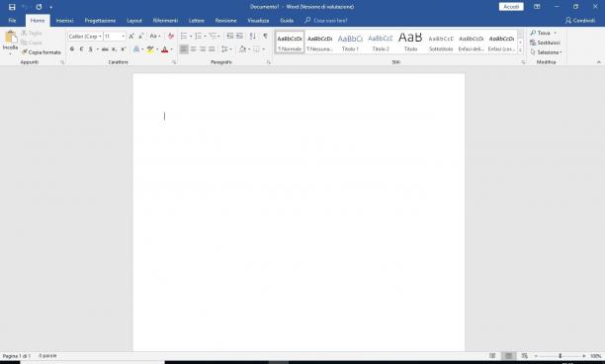Apply yellow text highlight color
The width and height of the screenshot is (605, 364).
(150, 49)
